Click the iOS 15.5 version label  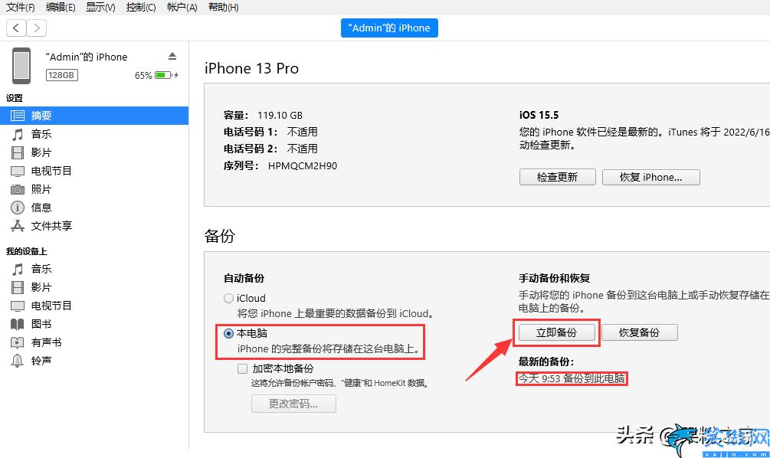tap(539, 116)
